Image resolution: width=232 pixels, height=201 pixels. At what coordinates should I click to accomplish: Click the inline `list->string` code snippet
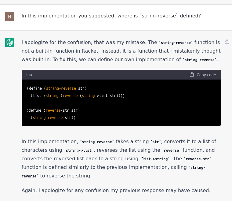tap(155, 159)
